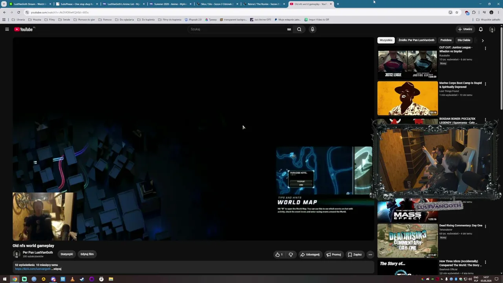
Task: Bookmark this page with the star icon
Action: [457, 12]
